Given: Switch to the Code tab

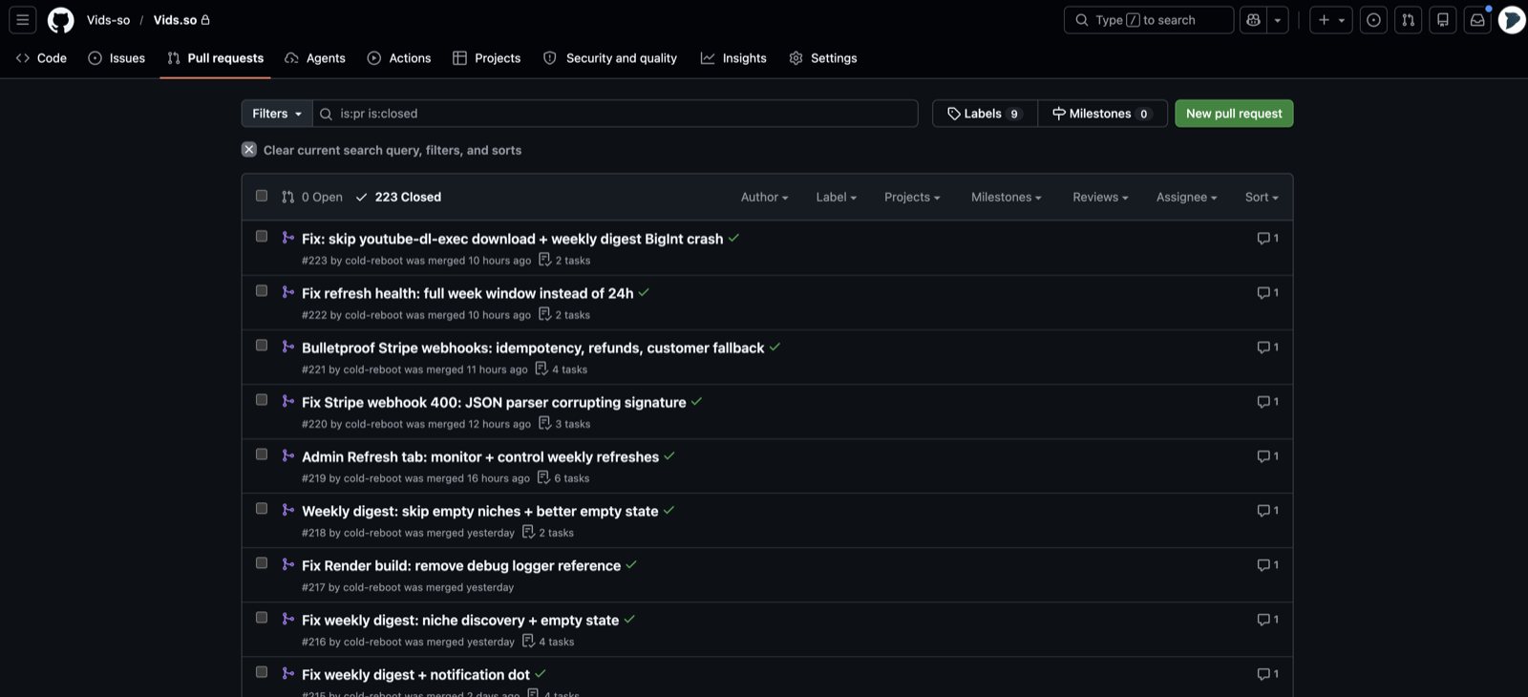Looking at the screenshot, I should [41, 58].
